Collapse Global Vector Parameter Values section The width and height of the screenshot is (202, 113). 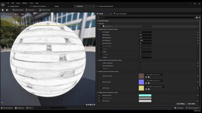click(98, 92)
